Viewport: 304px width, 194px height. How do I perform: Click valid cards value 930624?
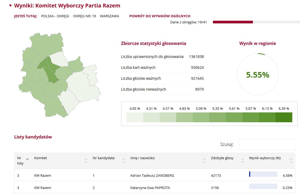point(197,68)
